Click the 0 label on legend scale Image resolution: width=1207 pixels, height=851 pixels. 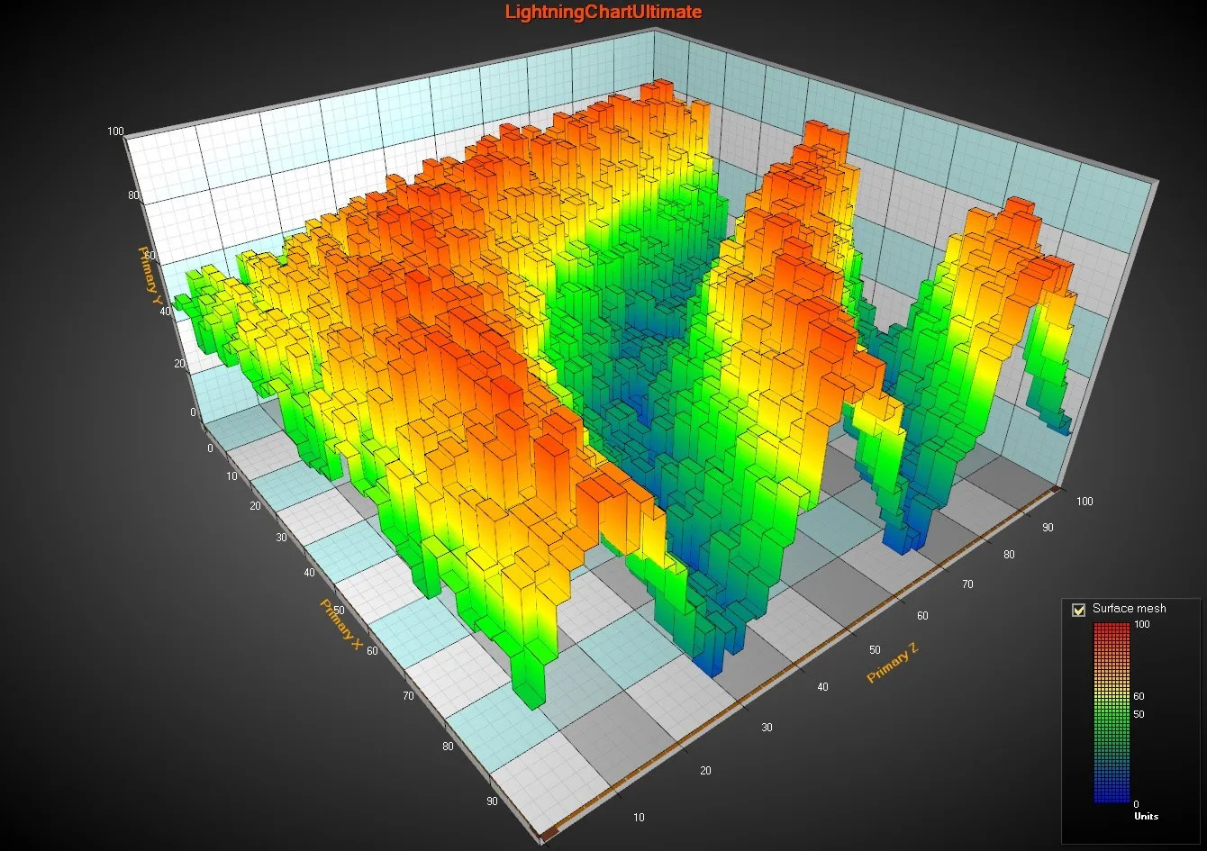pyautogui.click(x=1136, y=804)
